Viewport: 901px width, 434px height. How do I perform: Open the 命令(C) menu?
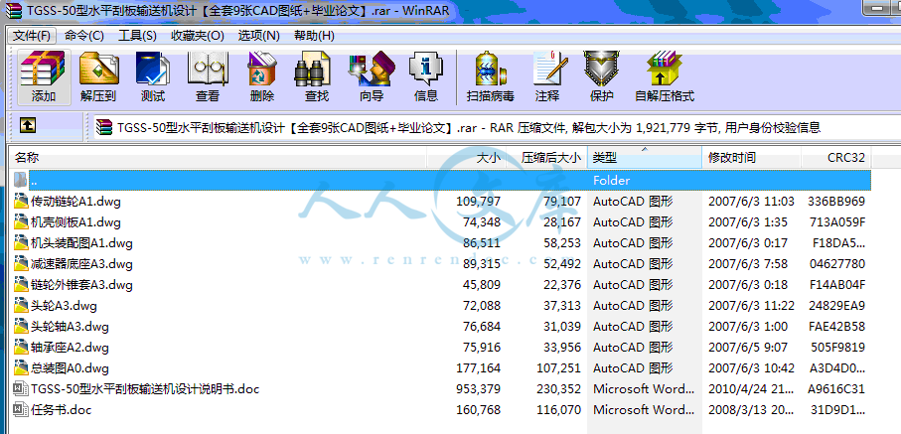click(x=83, y=36)
